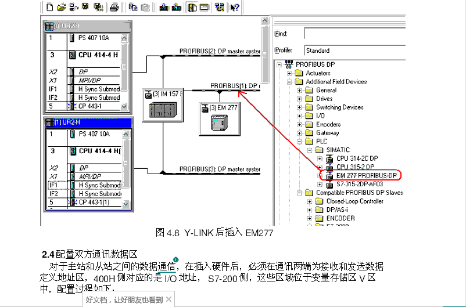
Task: Click inside the Find input field
Action: click(355, 34)
